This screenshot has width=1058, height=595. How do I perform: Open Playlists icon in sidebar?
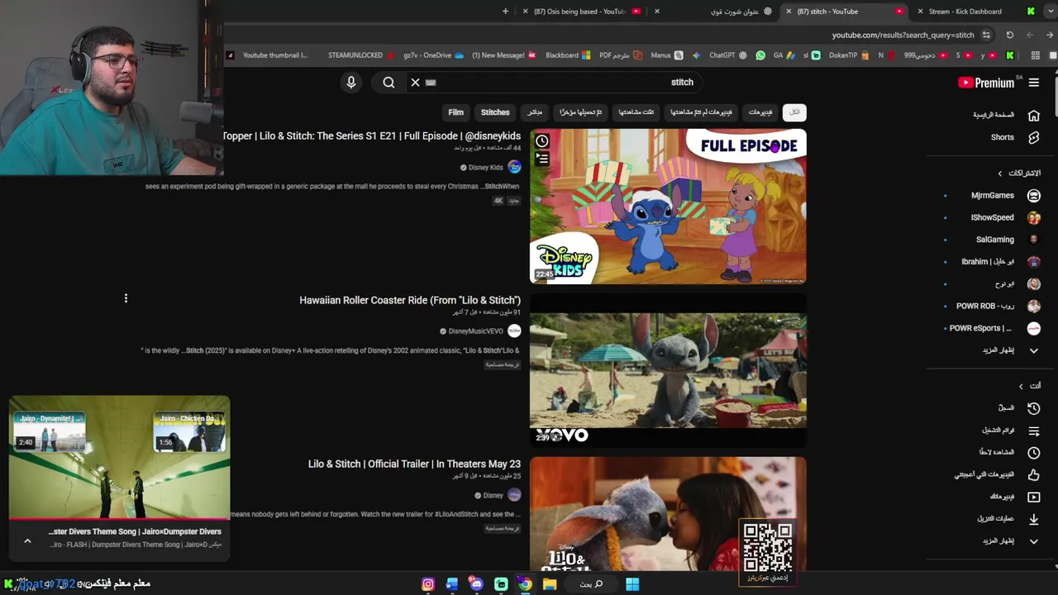pos(1034,431)
